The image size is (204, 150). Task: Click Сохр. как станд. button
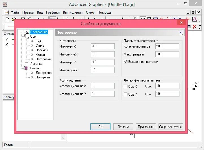pos(171,127)
